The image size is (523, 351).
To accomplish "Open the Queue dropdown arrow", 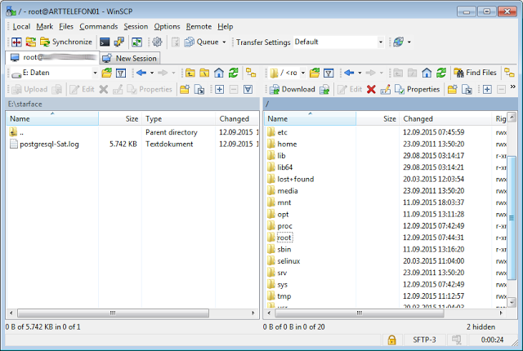I will click(224, 42).
